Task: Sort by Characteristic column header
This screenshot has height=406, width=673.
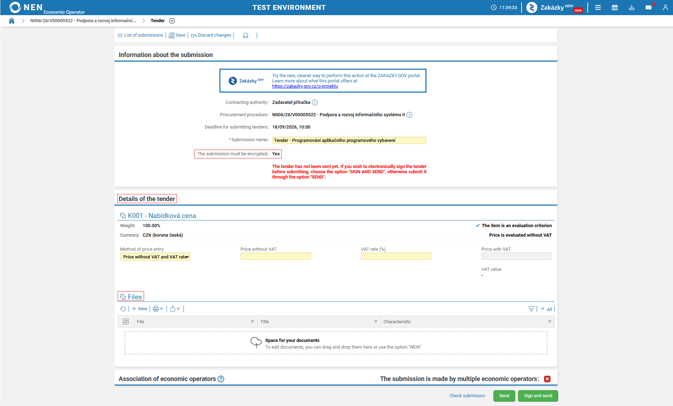Action: click(397, 321)
